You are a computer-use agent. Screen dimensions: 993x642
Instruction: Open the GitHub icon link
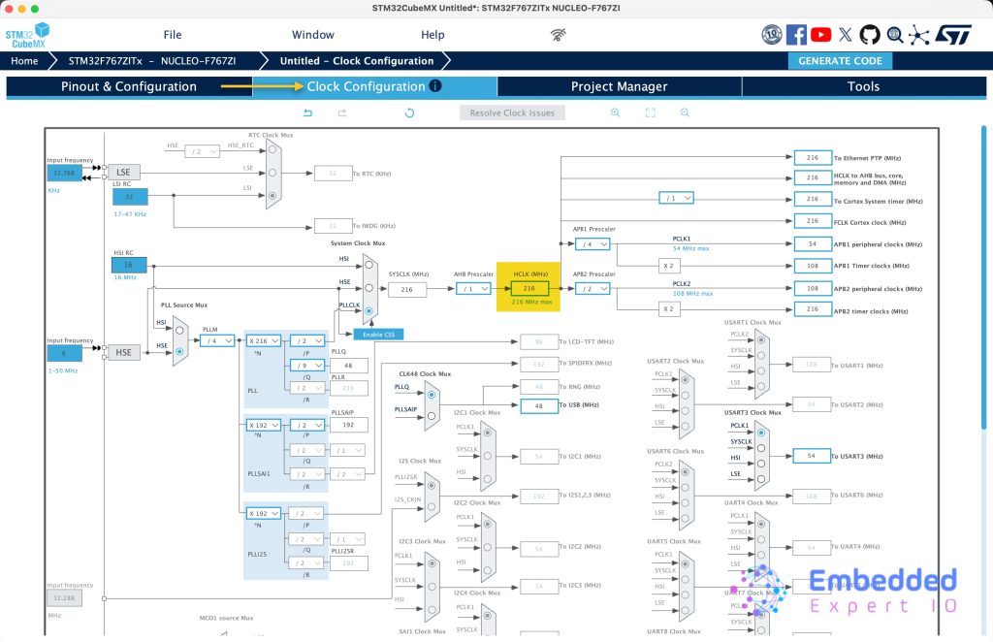pos(870,35)
